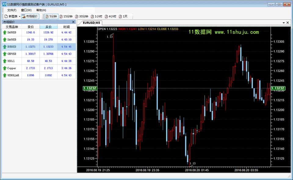Click the green up arrow beside XAGUSD
The height and width of the screenshot is (180, 293).
point(5,39)
